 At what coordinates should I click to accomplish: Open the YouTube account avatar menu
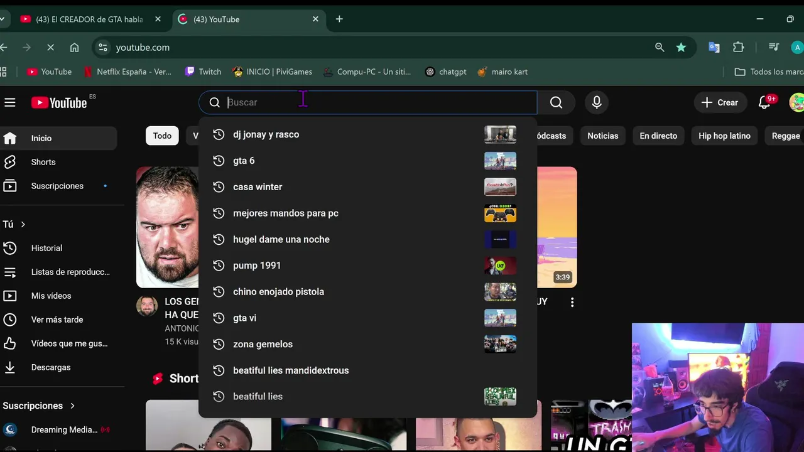(796, 102)
